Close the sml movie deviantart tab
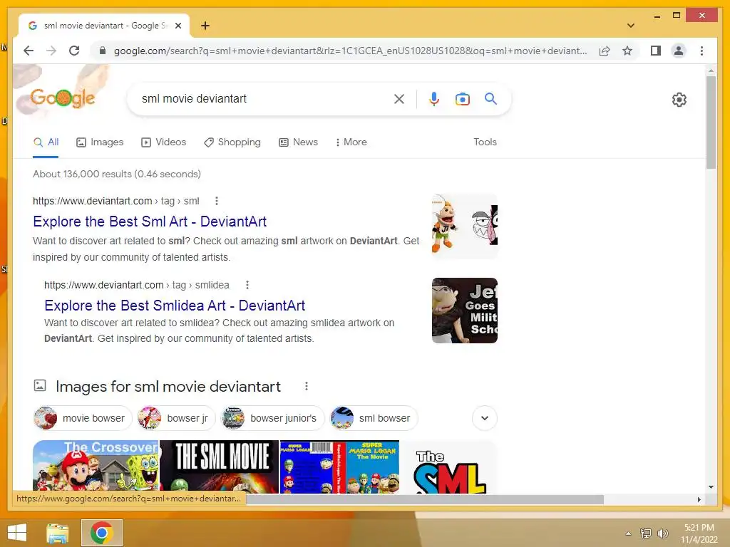730x547 pixels. click(178, 26)
